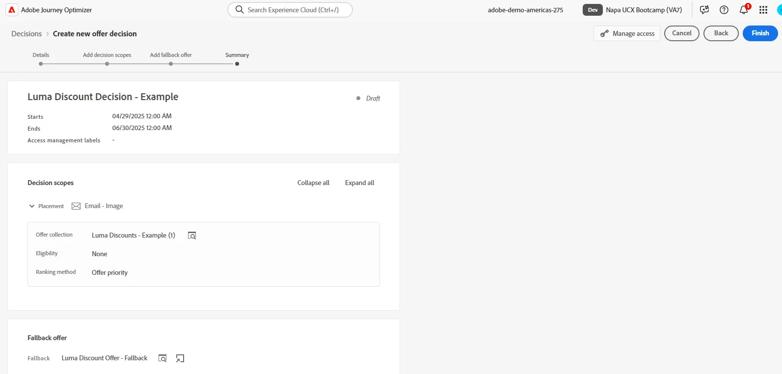Collapse all decision scopes
782x374 pixels.
click(x=313, y=183)
